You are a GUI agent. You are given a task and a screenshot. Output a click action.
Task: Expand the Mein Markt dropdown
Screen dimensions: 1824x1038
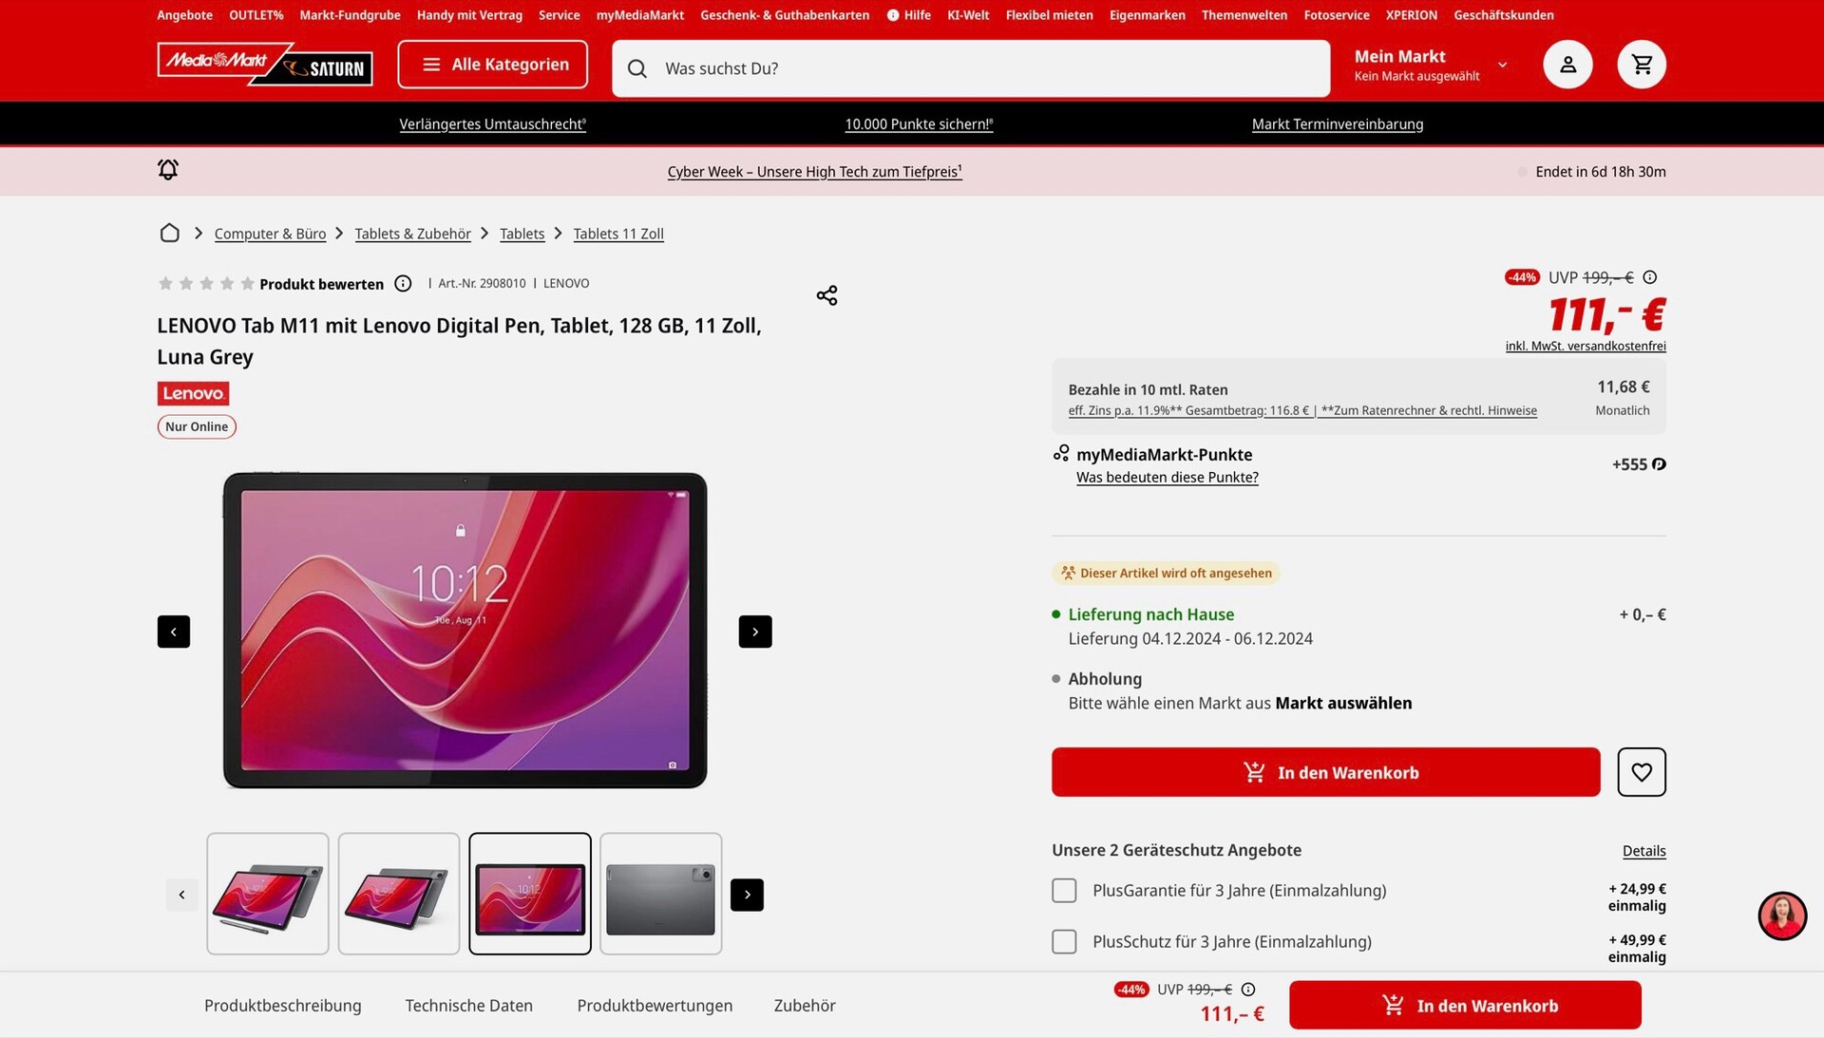point(1502,65)
